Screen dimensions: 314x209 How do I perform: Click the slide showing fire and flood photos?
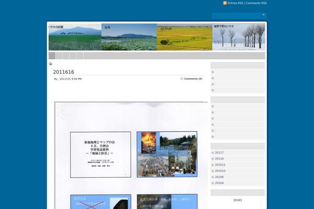167,154
